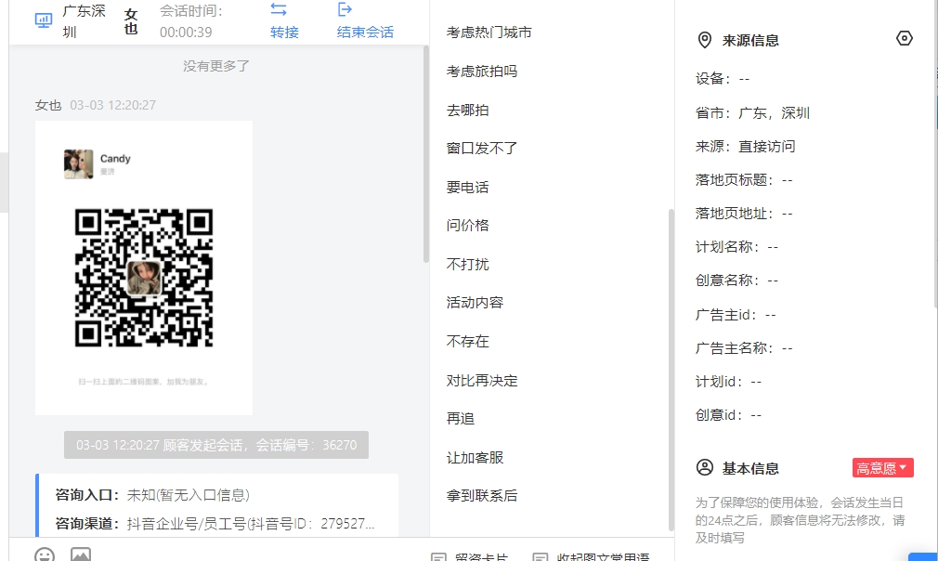Open the 高意愿 intent level dropdown
This screenshot has height=561, width=938.
click(882, 468)
